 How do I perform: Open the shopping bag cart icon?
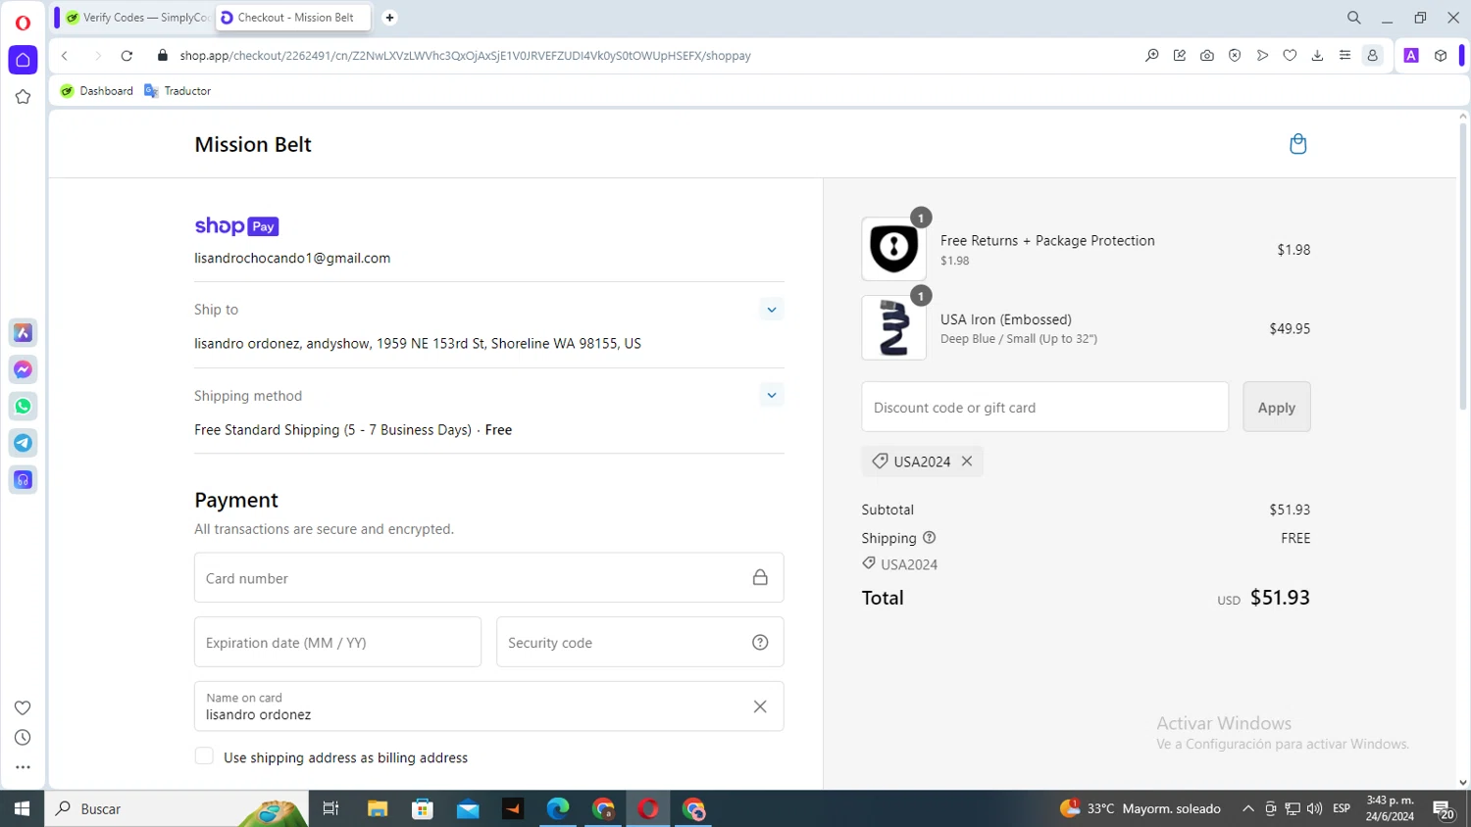point(1297,144)
